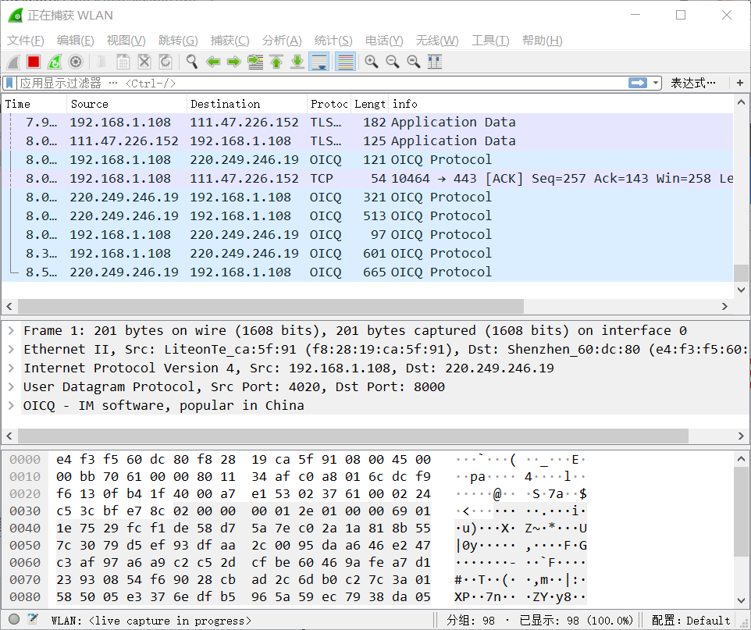Reset text to normal size icon

[x=413, y=62]
